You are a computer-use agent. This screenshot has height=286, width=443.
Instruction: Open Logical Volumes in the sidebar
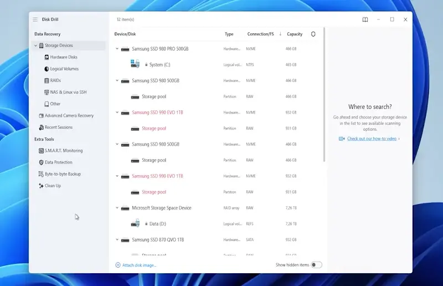click(x=64, y=69)
